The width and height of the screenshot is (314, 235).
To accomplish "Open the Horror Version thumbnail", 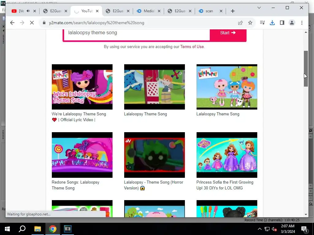I will click(x=155, y=155).
